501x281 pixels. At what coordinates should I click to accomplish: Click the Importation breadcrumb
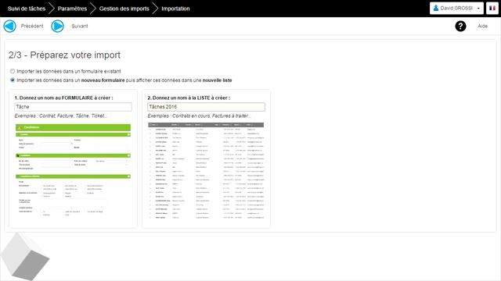click(x=175, y=9)
